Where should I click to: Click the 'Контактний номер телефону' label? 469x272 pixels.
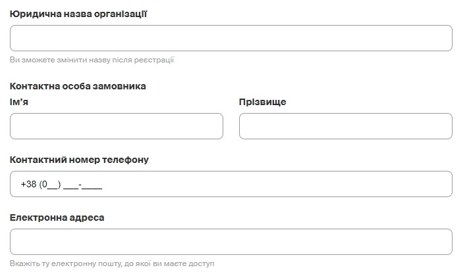coord(79,160)
